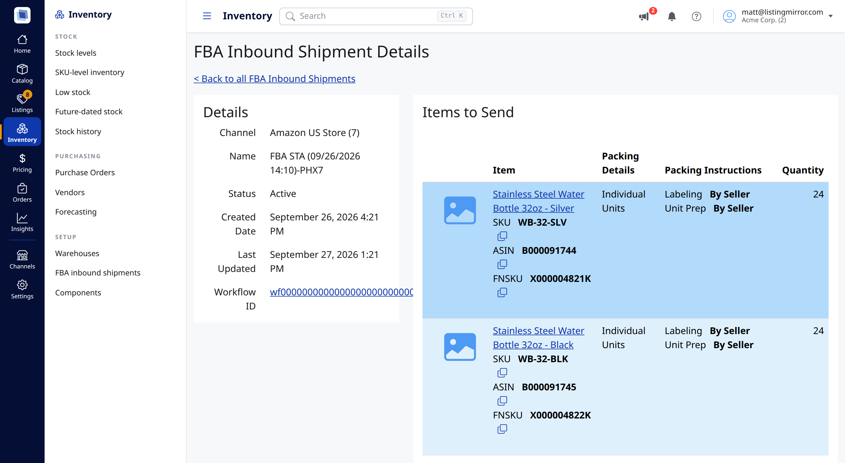The width and height of the screenshot is (845, 463).
Task: Open Forecasting menu item
Action: pyautogui.click(x=76, y=212)
